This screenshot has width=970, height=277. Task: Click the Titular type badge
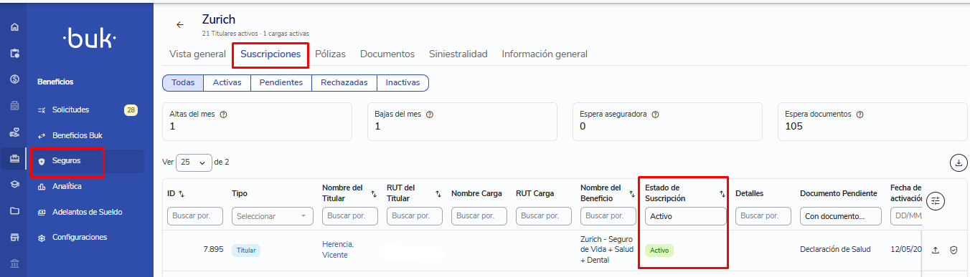[245, 251]
